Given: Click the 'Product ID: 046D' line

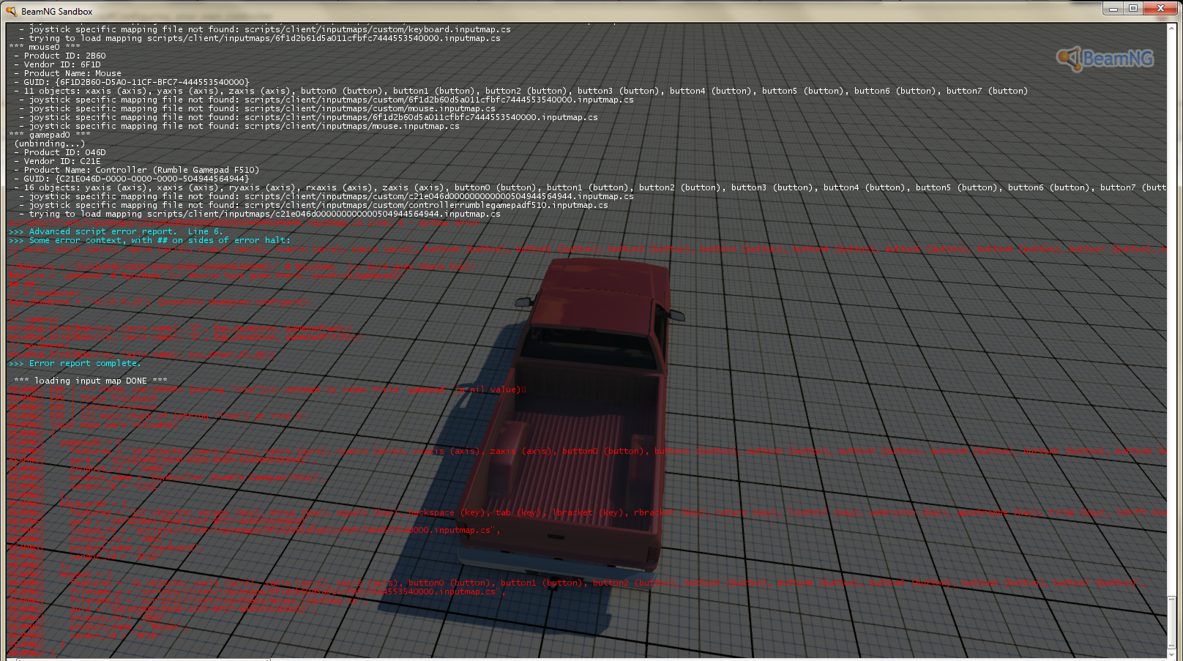Looking at the screenshot, I should point(60,152).
